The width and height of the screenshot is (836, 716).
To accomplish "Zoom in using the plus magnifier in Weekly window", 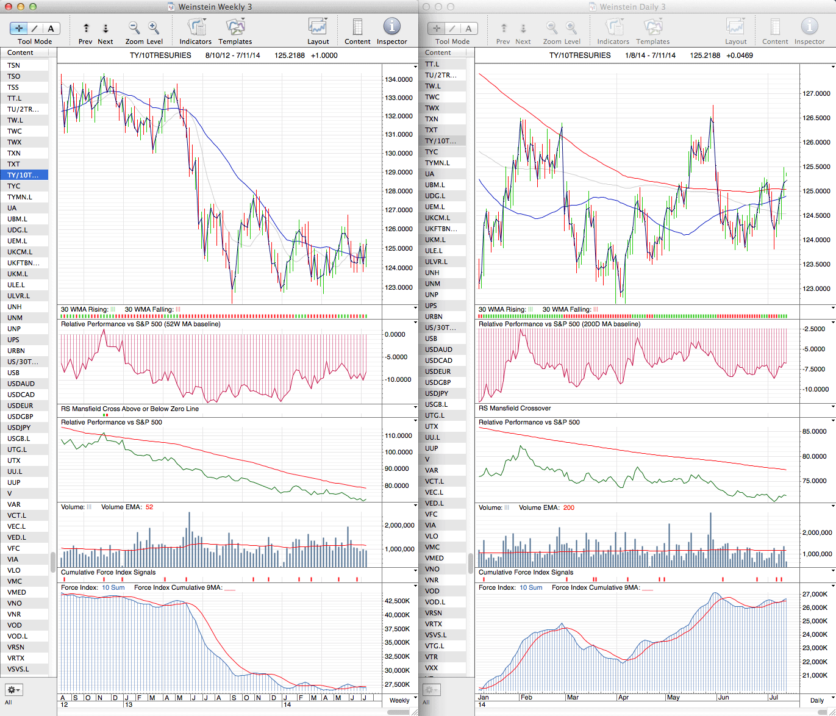I will [154, 27].
